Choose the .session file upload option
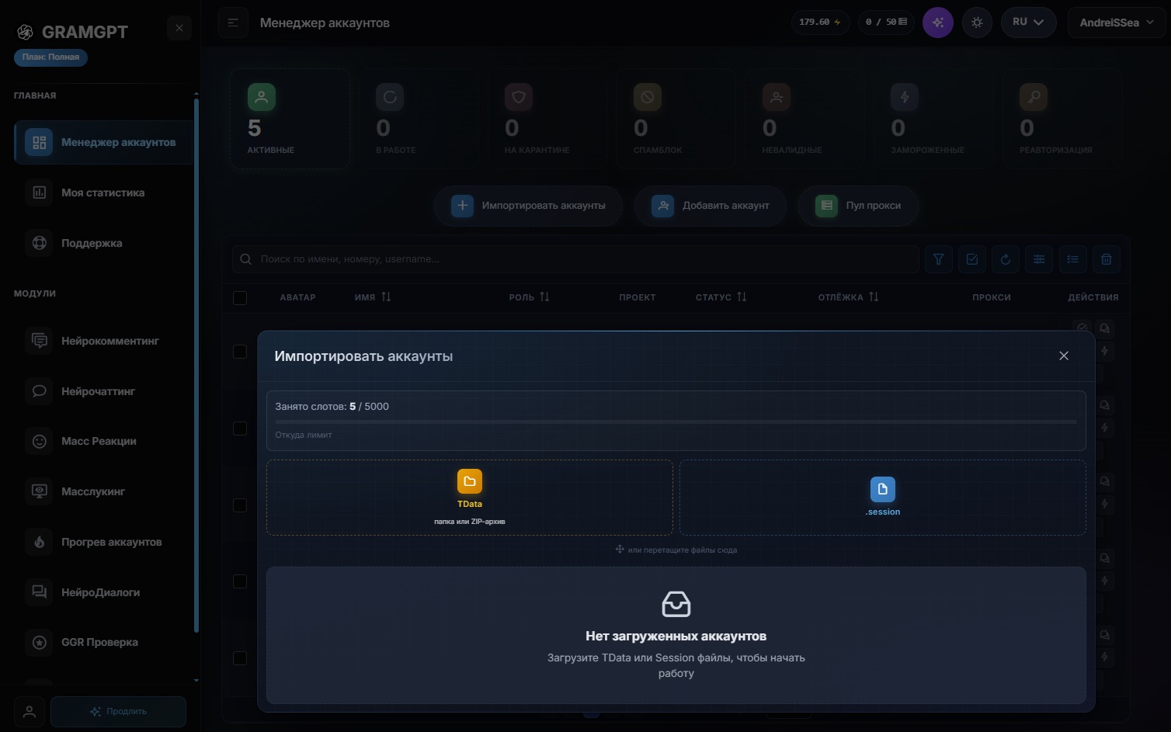Viewport: 1171px width, 732px height. tap(883, 498)
